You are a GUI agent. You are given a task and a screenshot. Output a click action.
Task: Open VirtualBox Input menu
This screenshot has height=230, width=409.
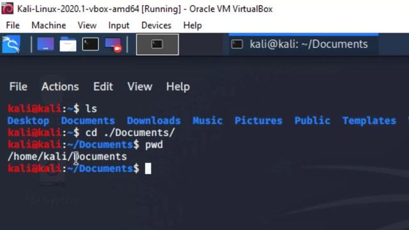click(119, 26)
